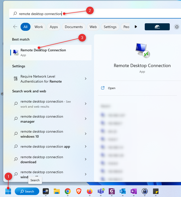Open Remote Desktop Connection best match result
This screenshot has width=181, height=197.
pyautogui.click(x=51, y=53)
